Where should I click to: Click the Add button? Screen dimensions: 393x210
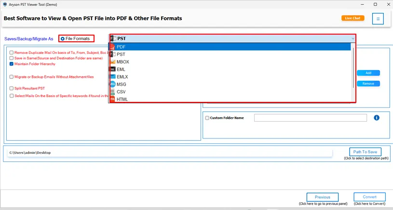pyautogui.click(x=368, y=73)
